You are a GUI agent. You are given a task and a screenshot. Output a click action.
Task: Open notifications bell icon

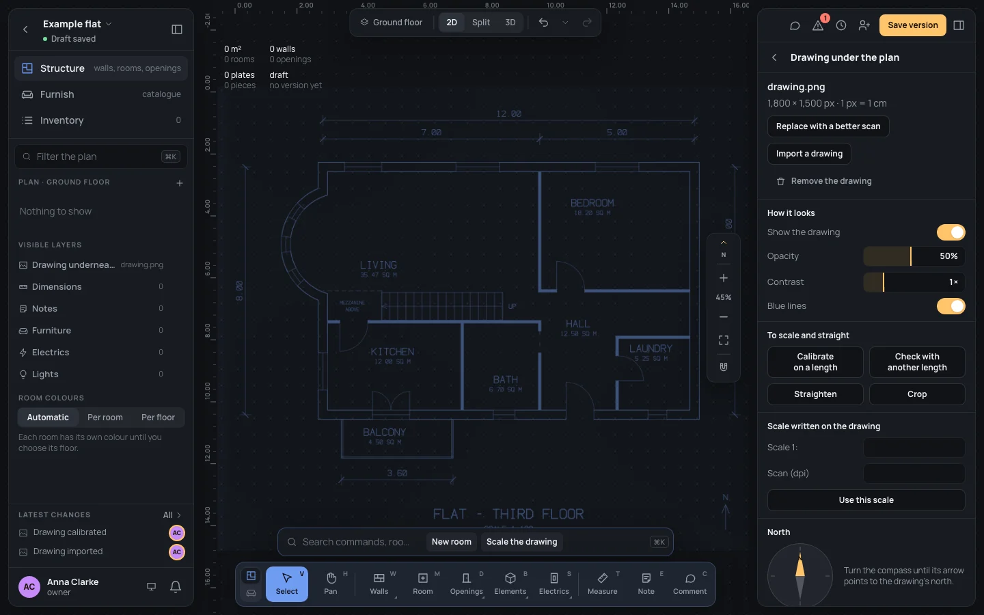tap(176, 587)
